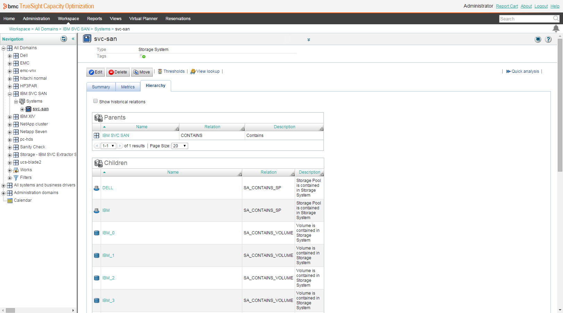Go to next page arrow in Parents

[120, 146]
